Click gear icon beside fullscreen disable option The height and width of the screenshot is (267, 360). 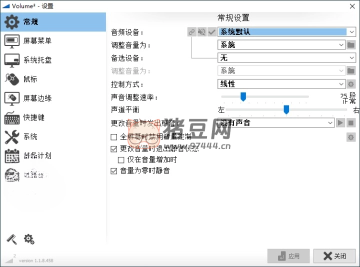[351, 137]
